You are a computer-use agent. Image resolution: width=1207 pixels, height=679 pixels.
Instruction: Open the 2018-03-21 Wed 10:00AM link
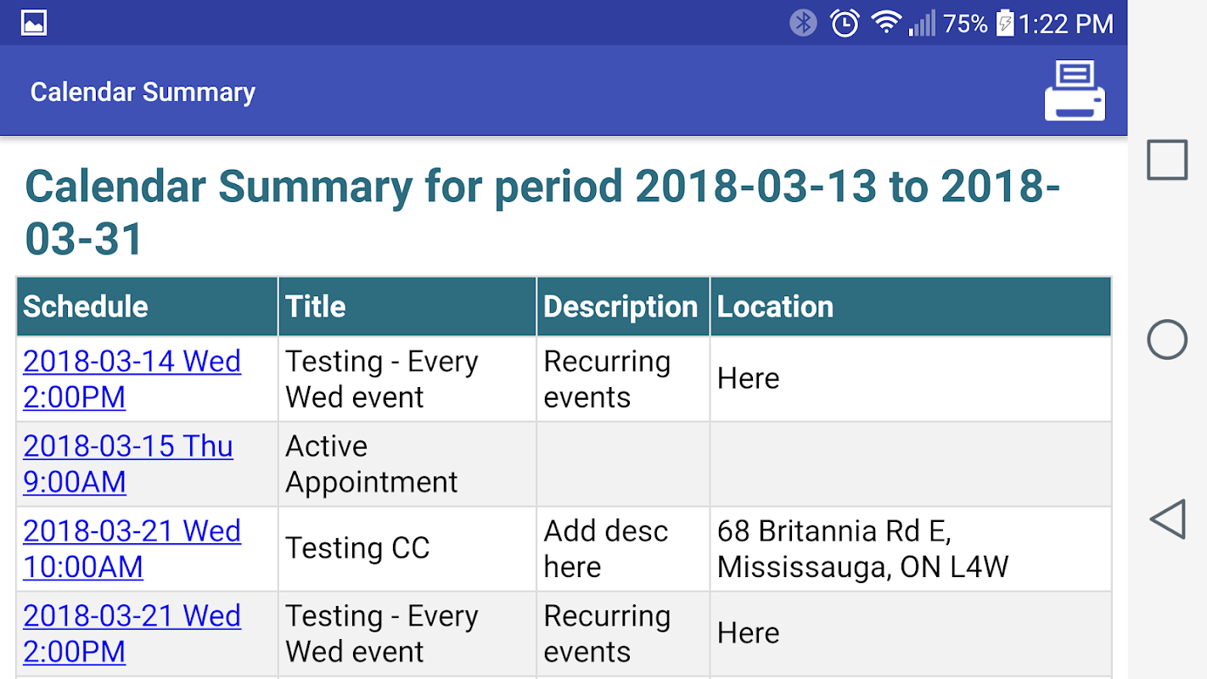132,549
